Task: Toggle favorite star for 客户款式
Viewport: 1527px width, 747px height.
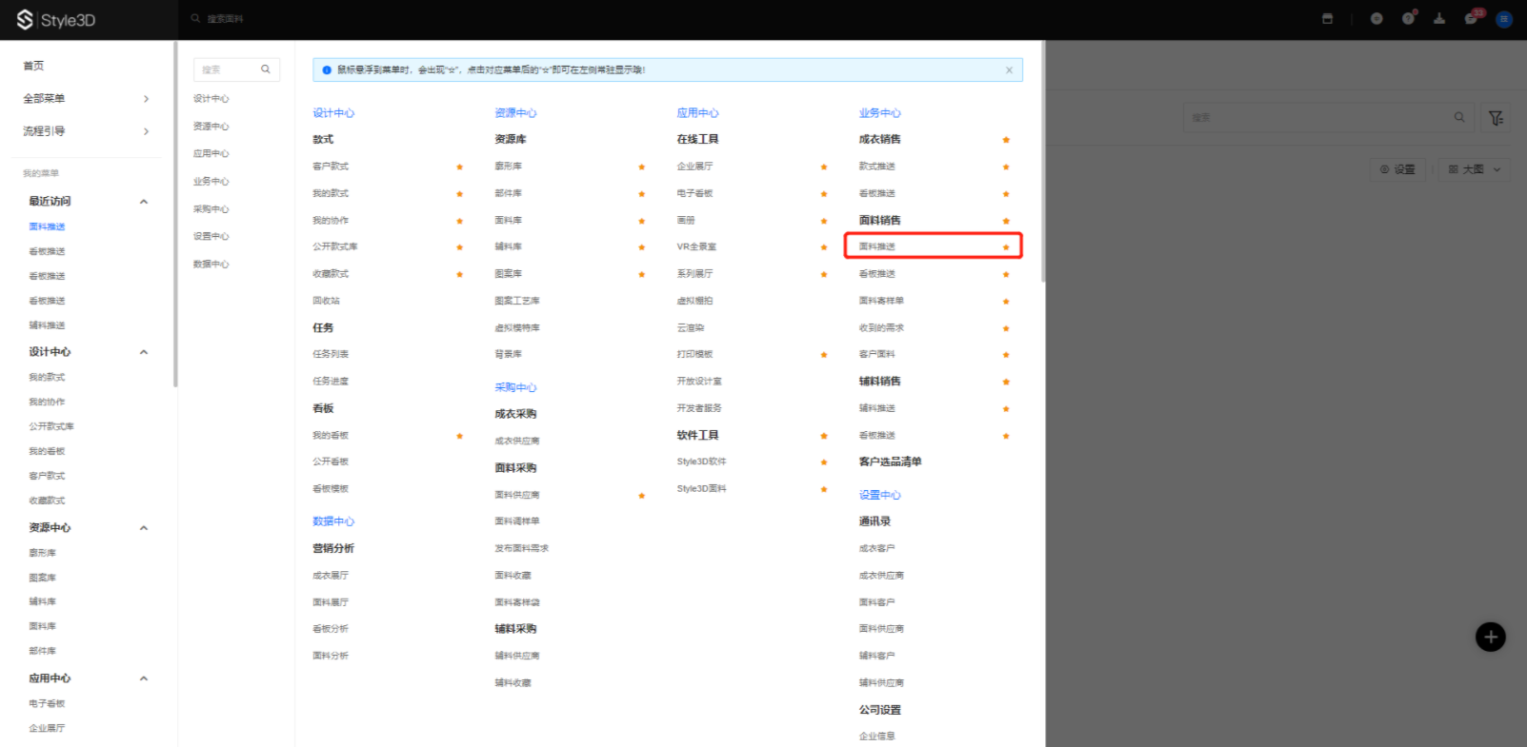Action: 459,167
